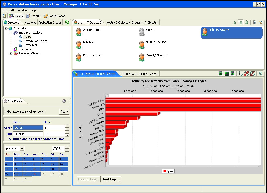Screen dimensions: 267x193
Task: Select the large user icon size
Action: (x=247, y=22)
